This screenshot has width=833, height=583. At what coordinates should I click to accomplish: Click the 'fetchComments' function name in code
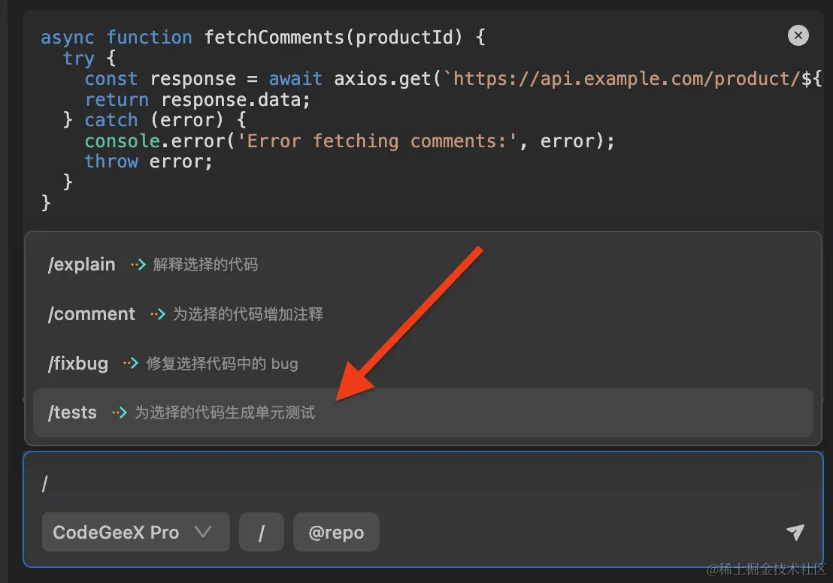click(x=274, y=37)
